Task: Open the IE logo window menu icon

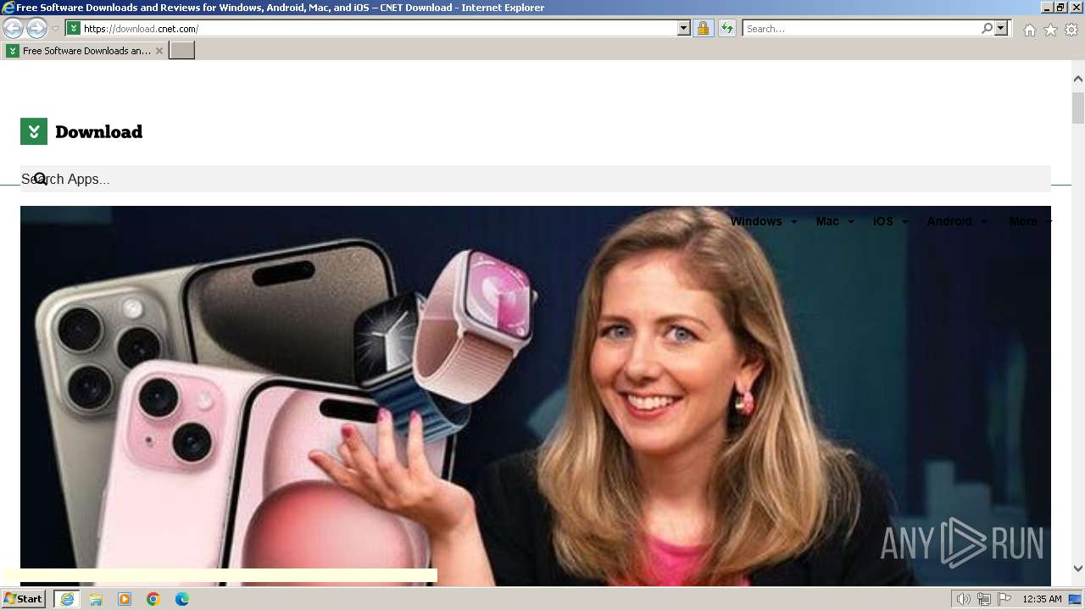Action: (x=8, y=8)
